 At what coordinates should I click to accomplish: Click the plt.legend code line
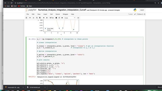pos(66,74)
